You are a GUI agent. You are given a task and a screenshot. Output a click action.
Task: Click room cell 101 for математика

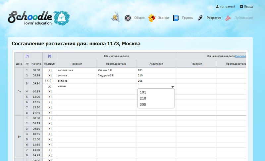coord(156,70)
